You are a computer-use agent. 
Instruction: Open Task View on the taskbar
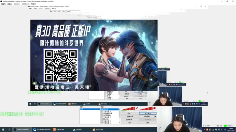(x=9, y=129)
